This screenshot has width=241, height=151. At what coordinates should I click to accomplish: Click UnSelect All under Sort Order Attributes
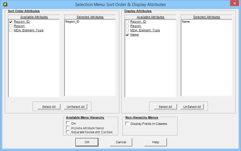(76, 107)
